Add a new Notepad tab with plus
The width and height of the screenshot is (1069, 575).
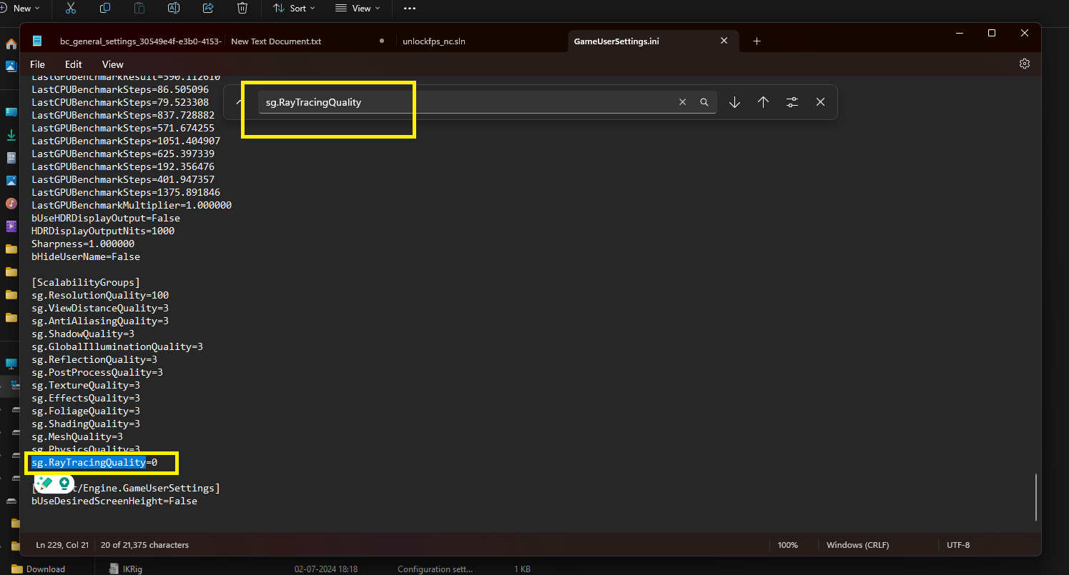tap(757, 41)
